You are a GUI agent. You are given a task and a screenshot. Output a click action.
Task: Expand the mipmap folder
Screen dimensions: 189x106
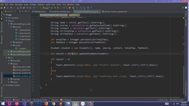click(x=9, y=79)
